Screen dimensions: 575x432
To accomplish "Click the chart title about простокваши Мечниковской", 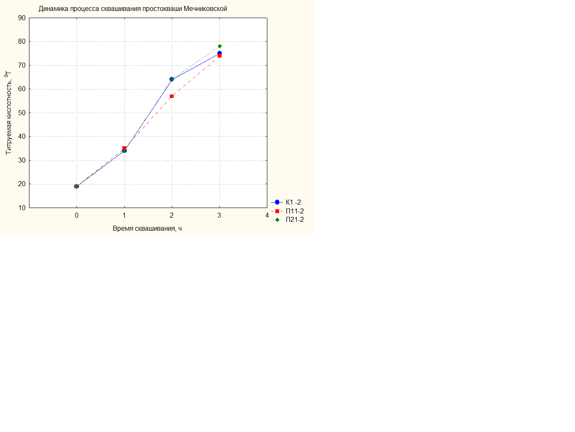I will (133, 9).
